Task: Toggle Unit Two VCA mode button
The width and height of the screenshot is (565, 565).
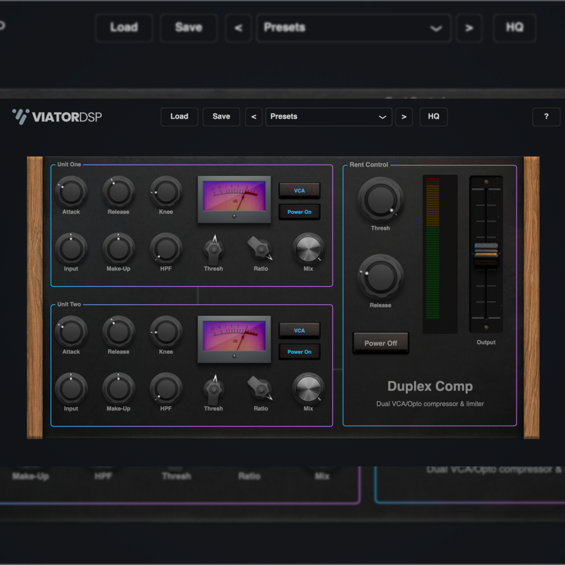Action: [x=300, y=331]
